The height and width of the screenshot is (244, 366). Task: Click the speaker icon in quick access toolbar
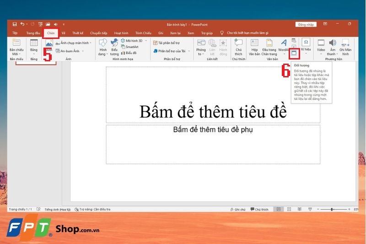[55, 24]
